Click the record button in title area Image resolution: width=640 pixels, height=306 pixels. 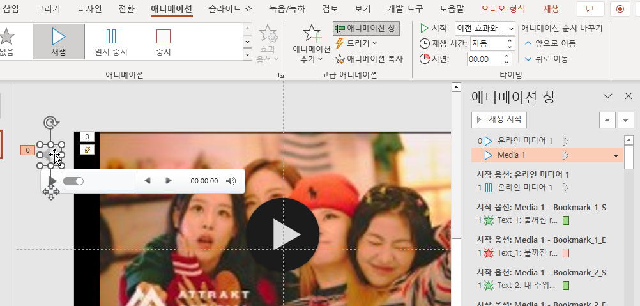pyautogui.click(x=620, y=8)
